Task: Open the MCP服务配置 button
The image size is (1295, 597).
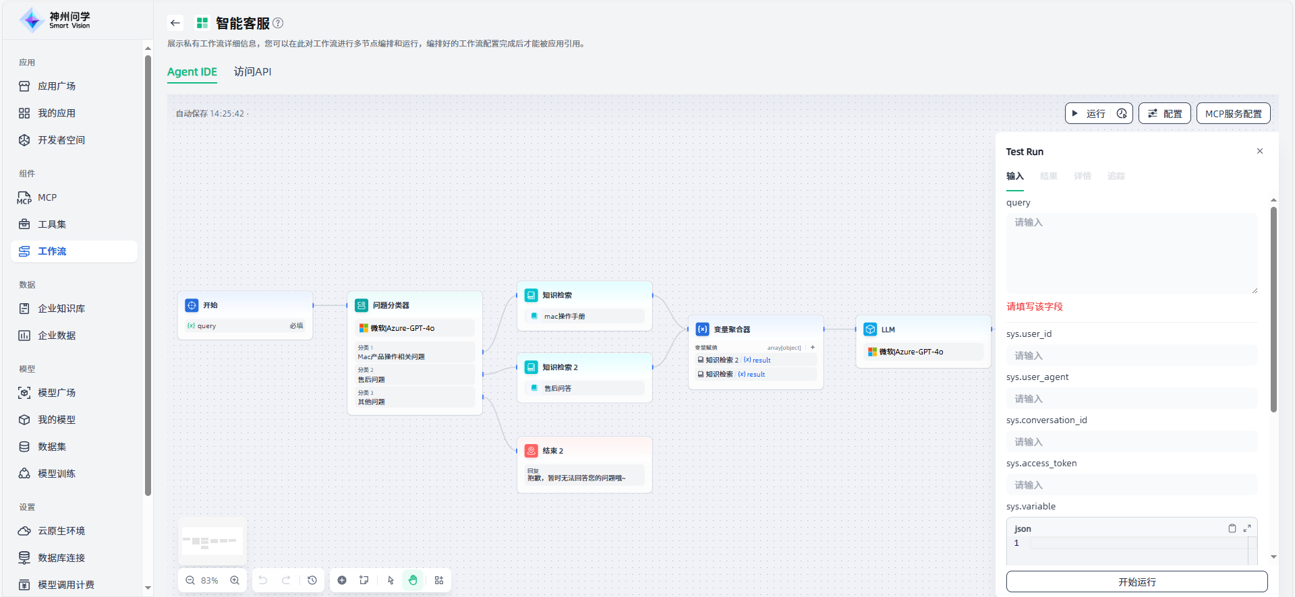Action: point(1233,114)
